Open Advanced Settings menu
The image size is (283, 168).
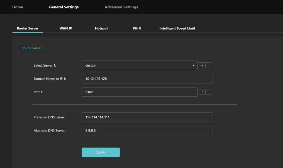[121, 7]
